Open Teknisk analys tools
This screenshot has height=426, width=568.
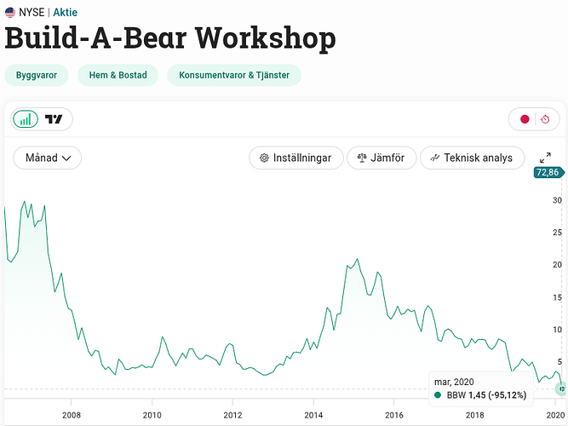[472, 158]
